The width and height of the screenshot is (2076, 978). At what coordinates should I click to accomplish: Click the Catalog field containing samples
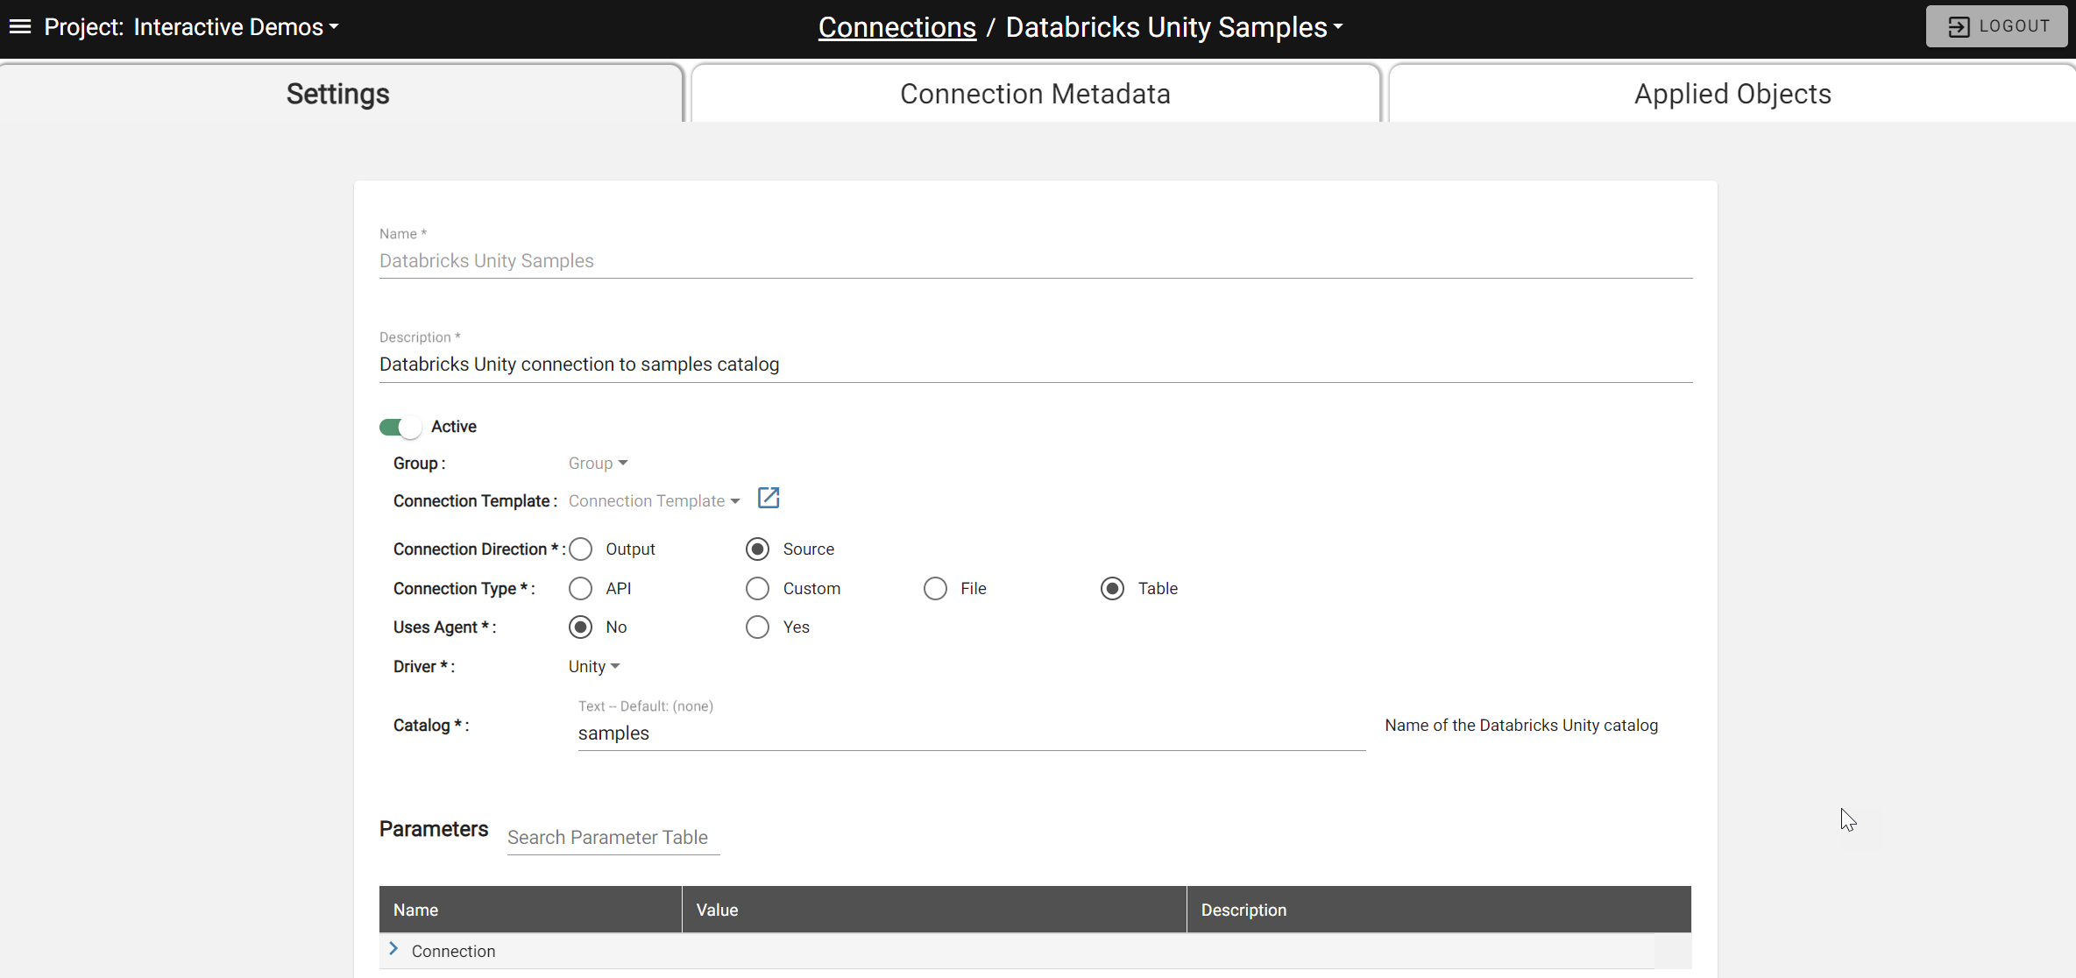pyautogui.click(x=972, y=733)
